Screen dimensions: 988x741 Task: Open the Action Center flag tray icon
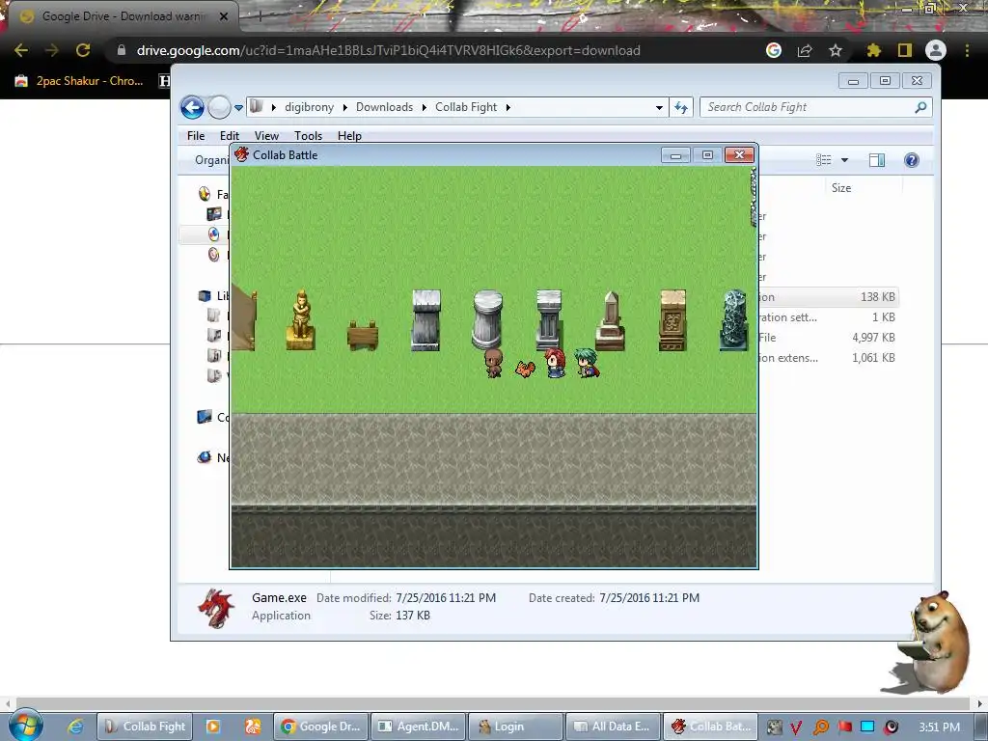pos(844,727)
